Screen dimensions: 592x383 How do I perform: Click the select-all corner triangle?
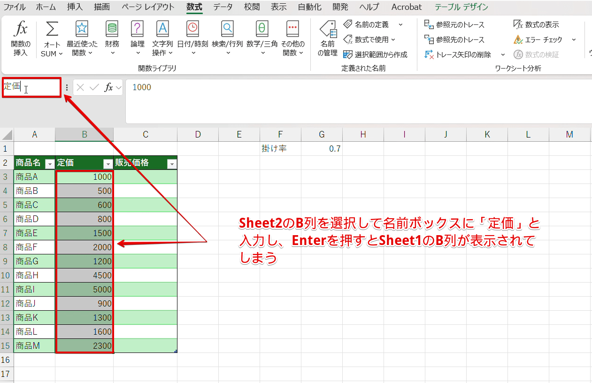7,135
